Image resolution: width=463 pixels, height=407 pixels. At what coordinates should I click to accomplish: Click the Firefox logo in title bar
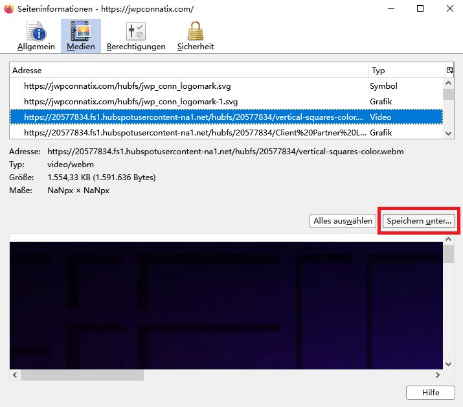[9, 8]
